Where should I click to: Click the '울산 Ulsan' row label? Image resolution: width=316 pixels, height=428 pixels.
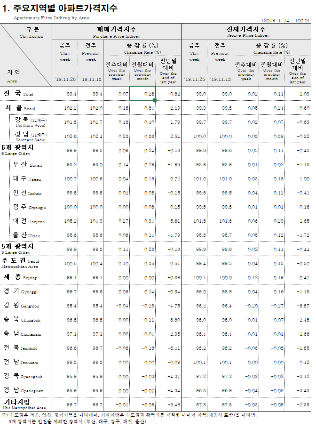point(26,235)
